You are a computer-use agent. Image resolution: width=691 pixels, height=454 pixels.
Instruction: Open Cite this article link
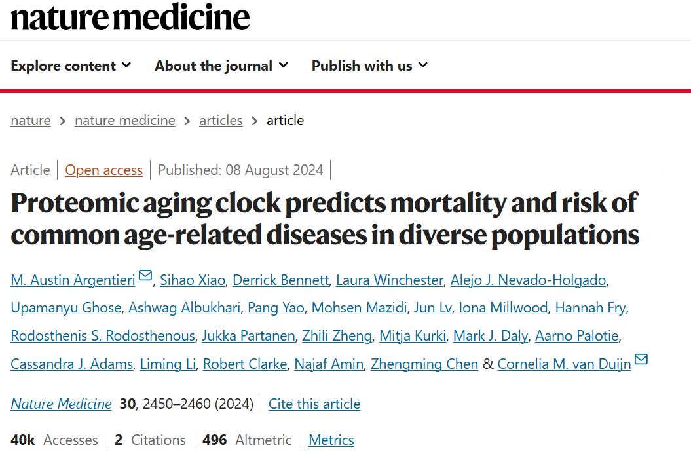pyautogui.click(x=314, y=404)
